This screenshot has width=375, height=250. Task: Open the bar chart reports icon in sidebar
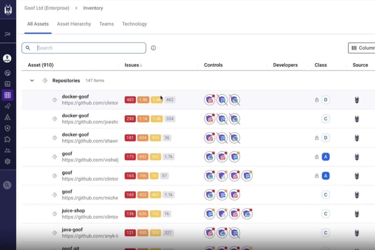(8, 84)
